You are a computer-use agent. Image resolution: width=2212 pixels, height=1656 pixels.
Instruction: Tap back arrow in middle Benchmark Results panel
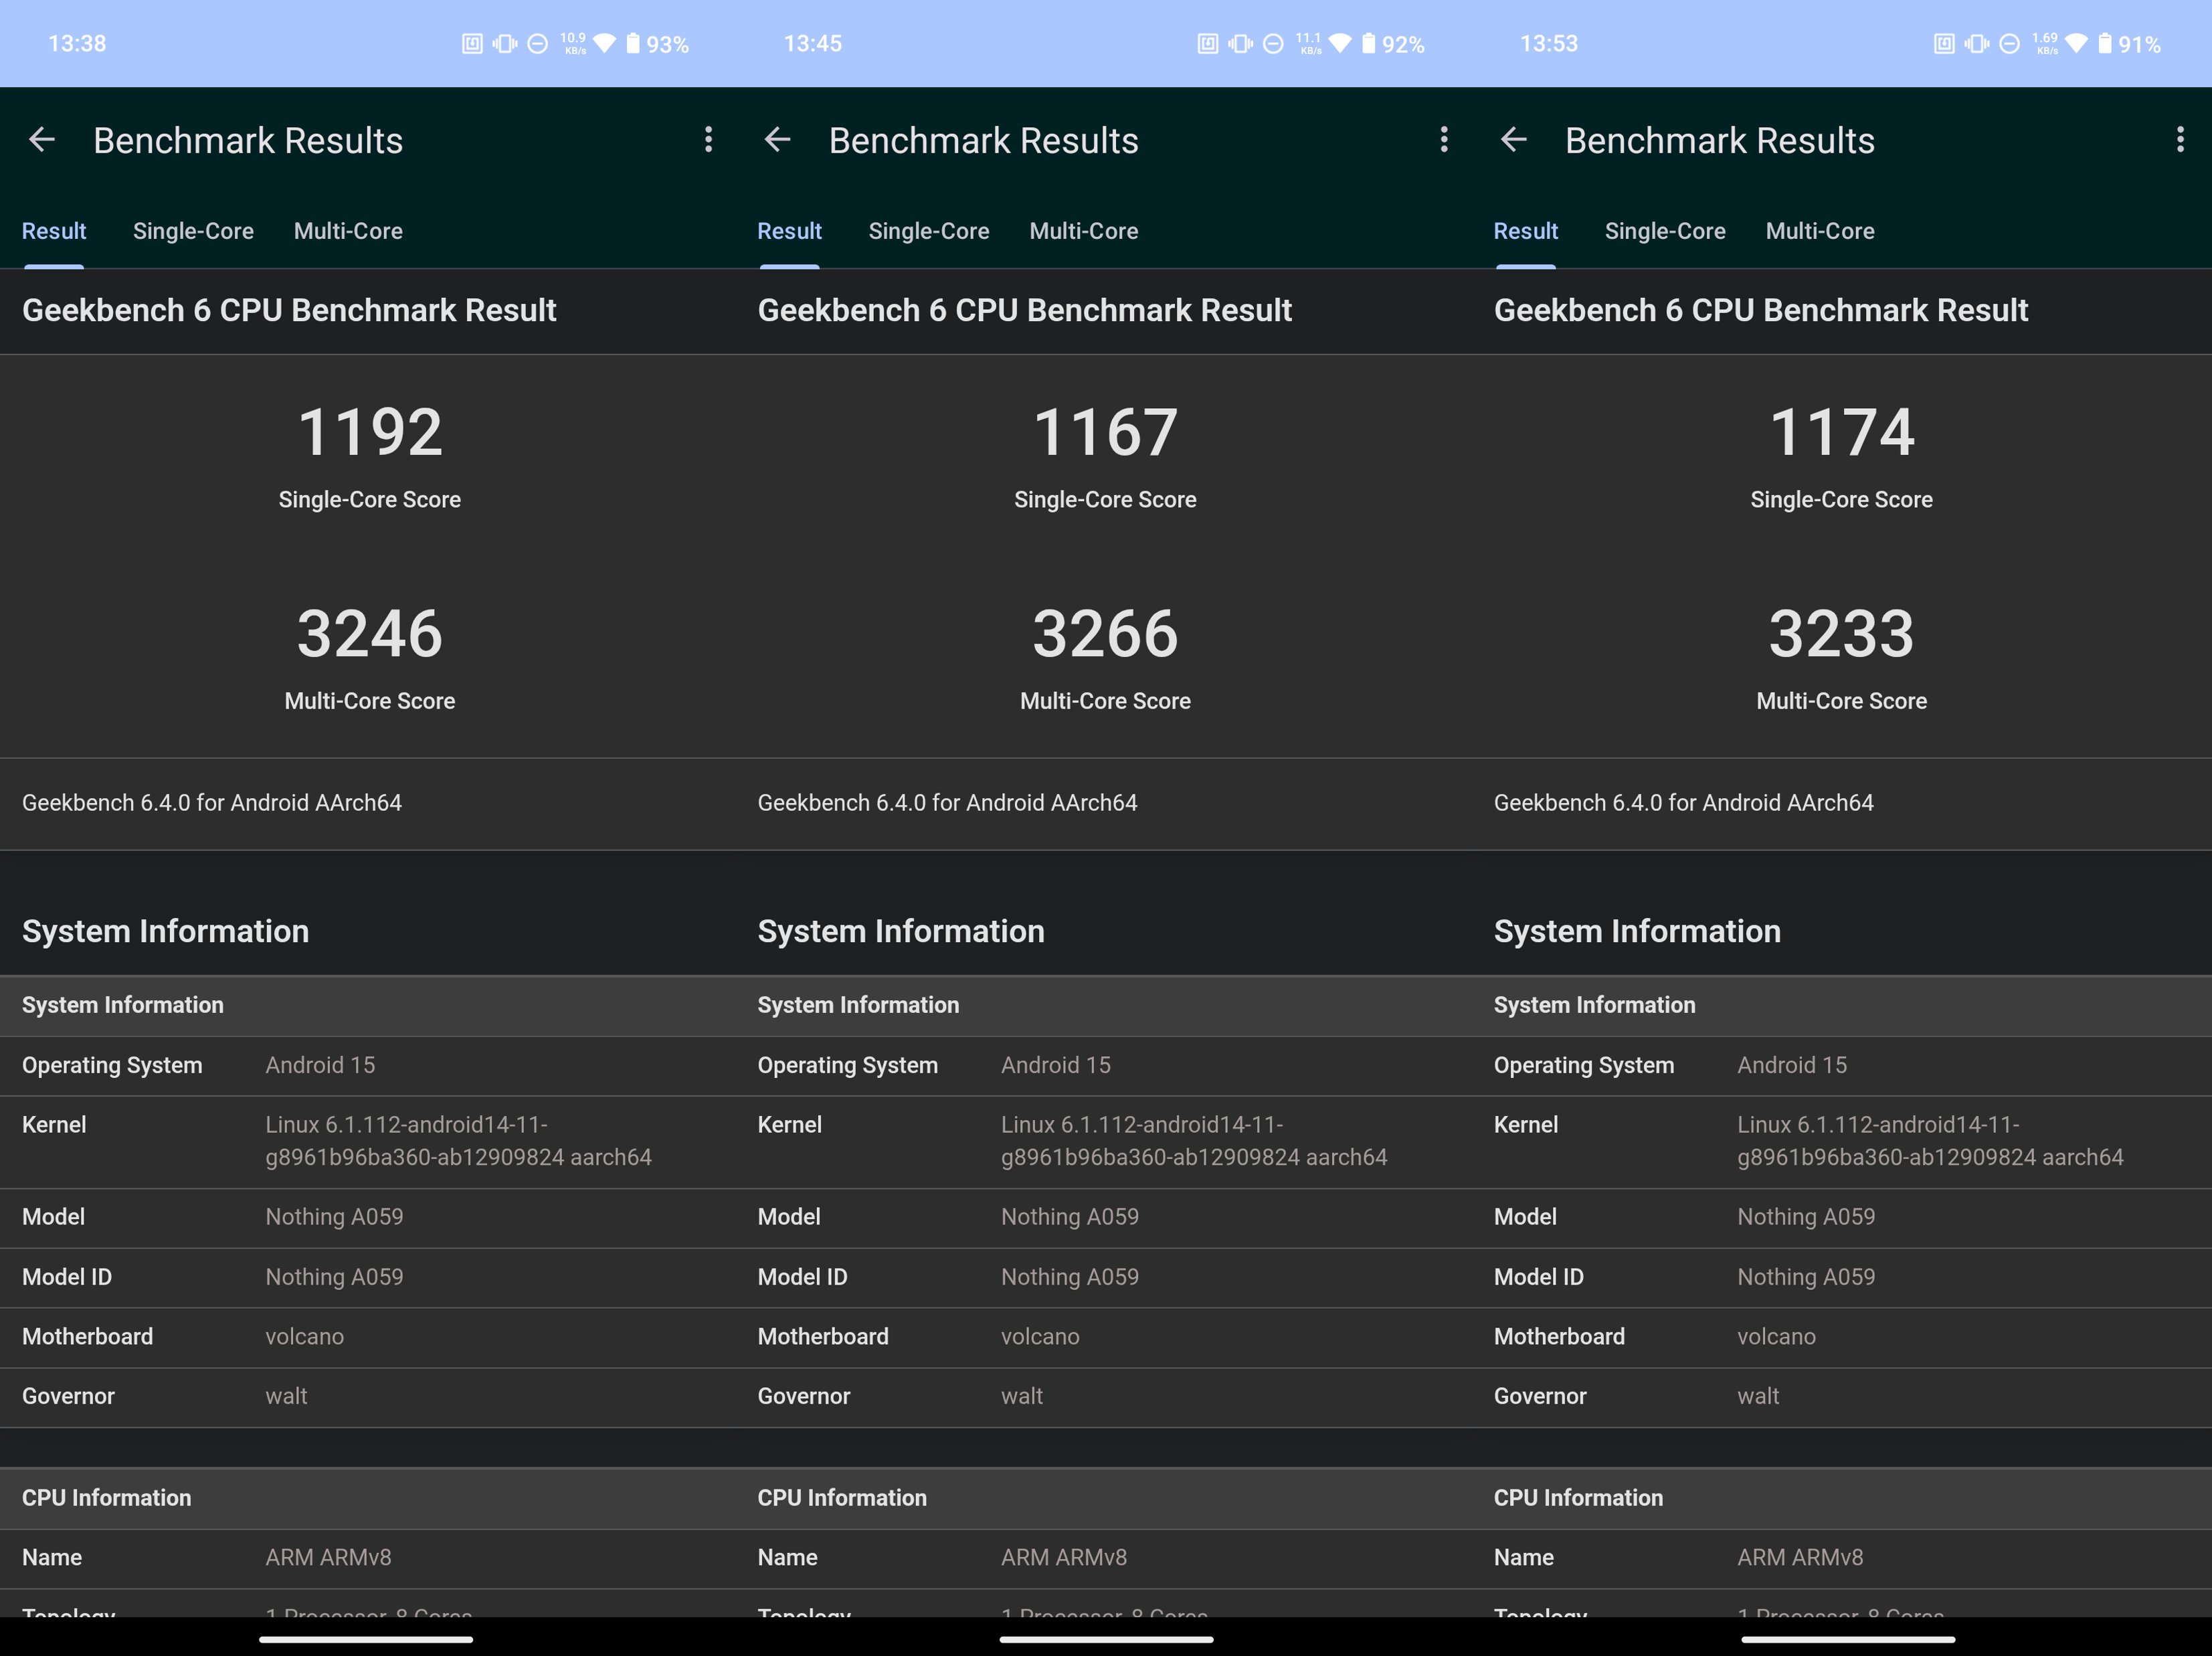point(778,140)
